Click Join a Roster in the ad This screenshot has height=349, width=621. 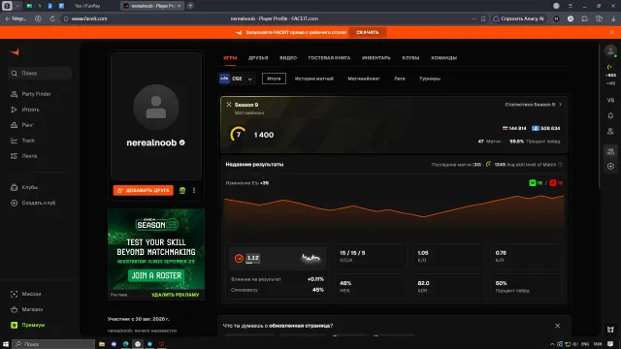pos(156,275)
